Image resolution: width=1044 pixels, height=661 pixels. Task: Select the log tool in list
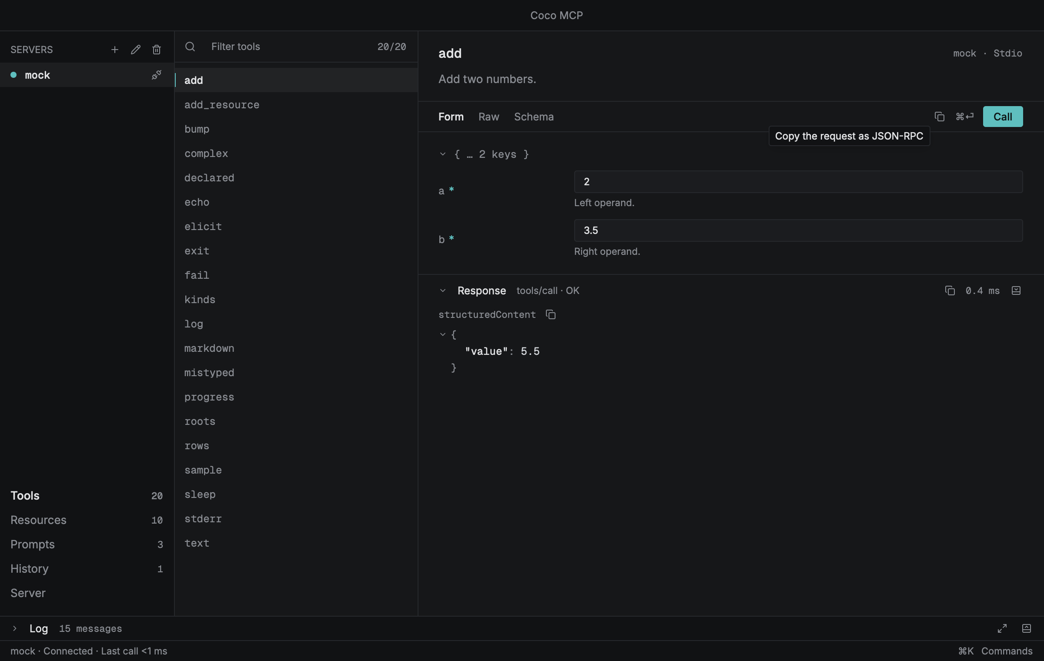pos(296,324)
